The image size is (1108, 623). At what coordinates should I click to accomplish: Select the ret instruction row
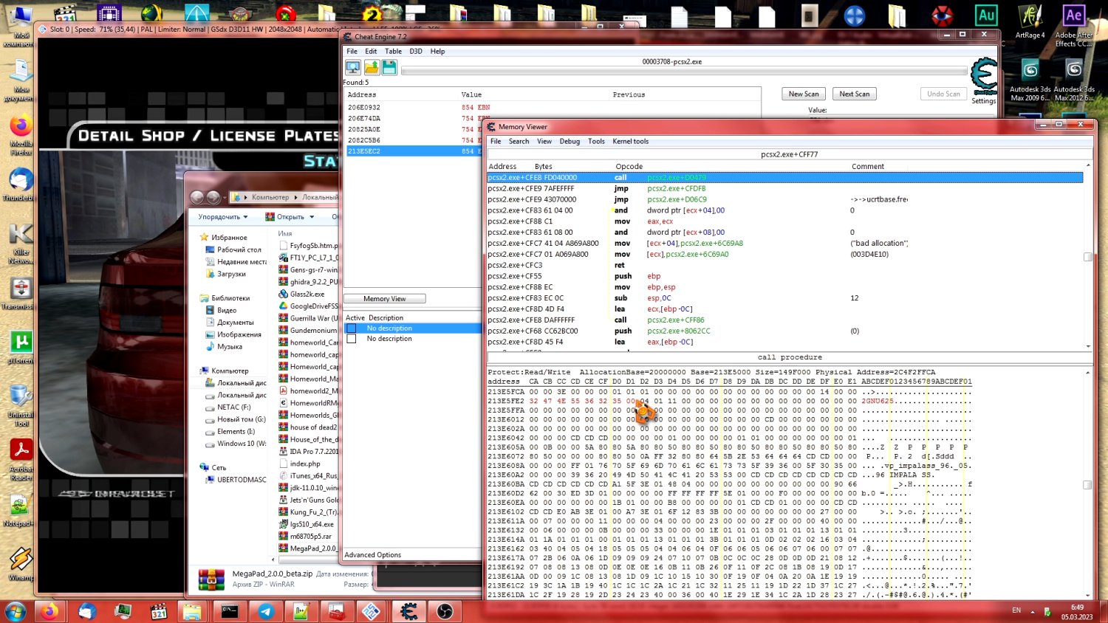pyautogui.click(x=784, y=266)
